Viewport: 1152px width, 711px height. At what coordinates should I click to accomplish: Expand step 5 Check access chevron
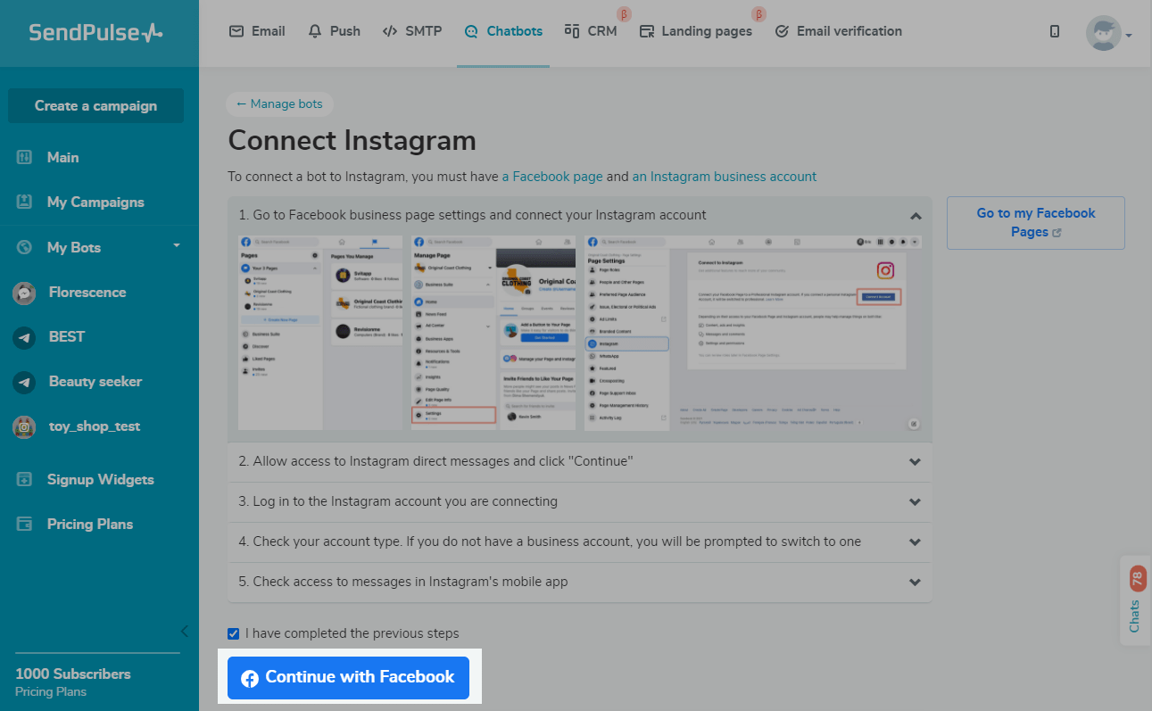coord(915,582)
